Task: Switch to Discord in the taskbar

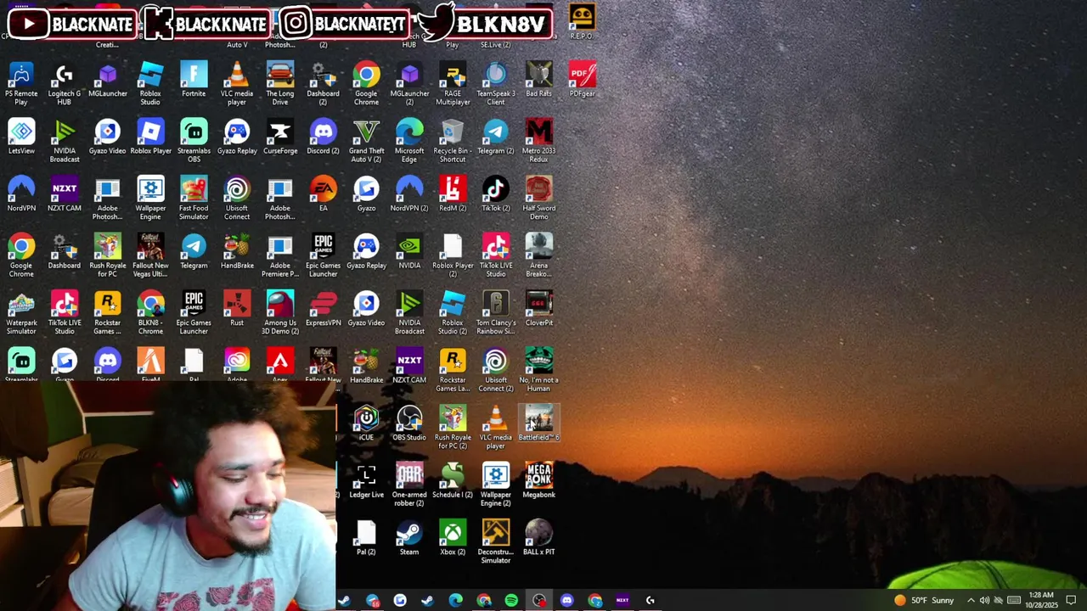Action: click(x=567, y=601)
